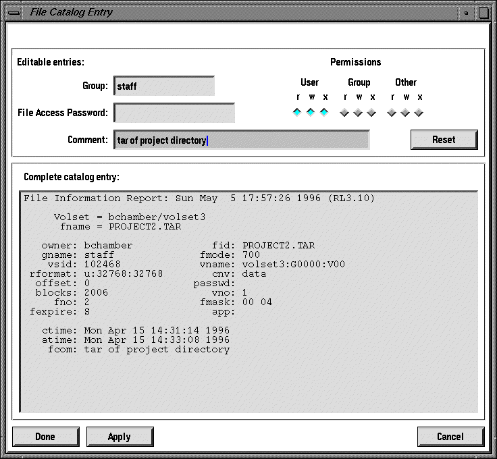
Task: Enable Other write permission
Action: pos(405,112)
